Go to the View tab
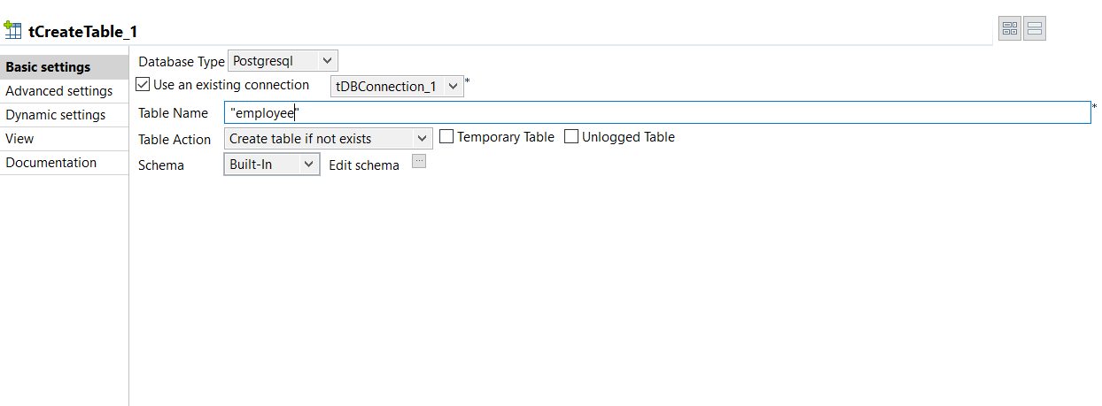Viewport: 1102px width, 406px height. [x=19, y=139]
